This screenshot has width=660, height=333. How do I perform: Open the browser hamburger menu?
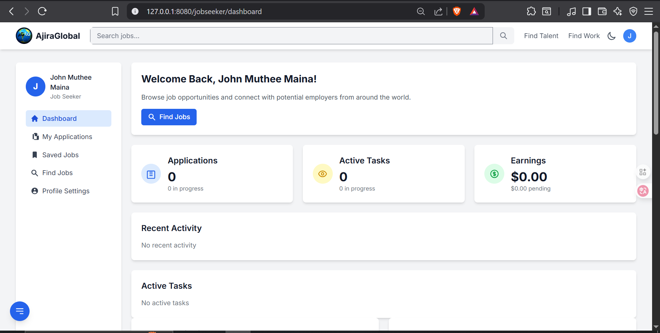click(x=649, y=11)
